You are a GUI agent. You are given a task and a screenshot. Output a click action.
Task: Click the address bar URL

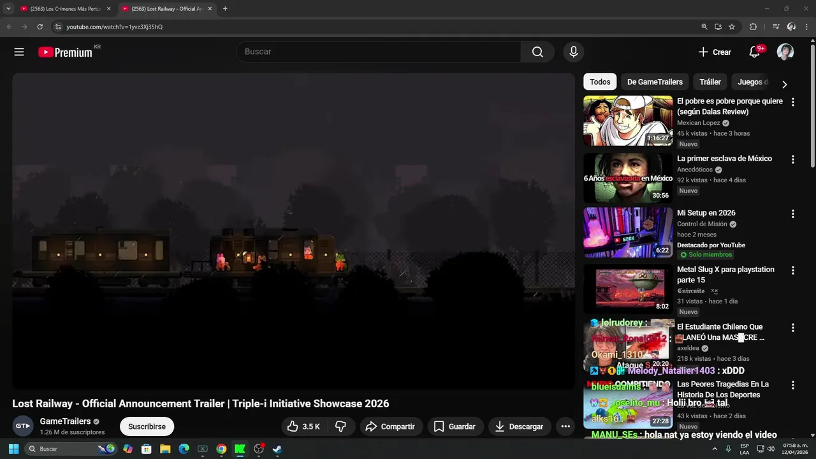115,27
